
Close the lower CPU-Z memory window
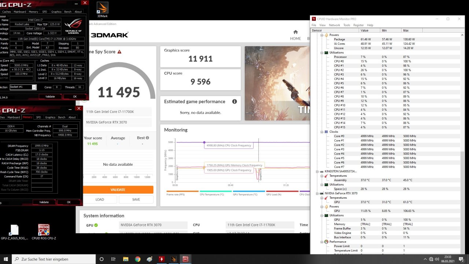point(79,109)
